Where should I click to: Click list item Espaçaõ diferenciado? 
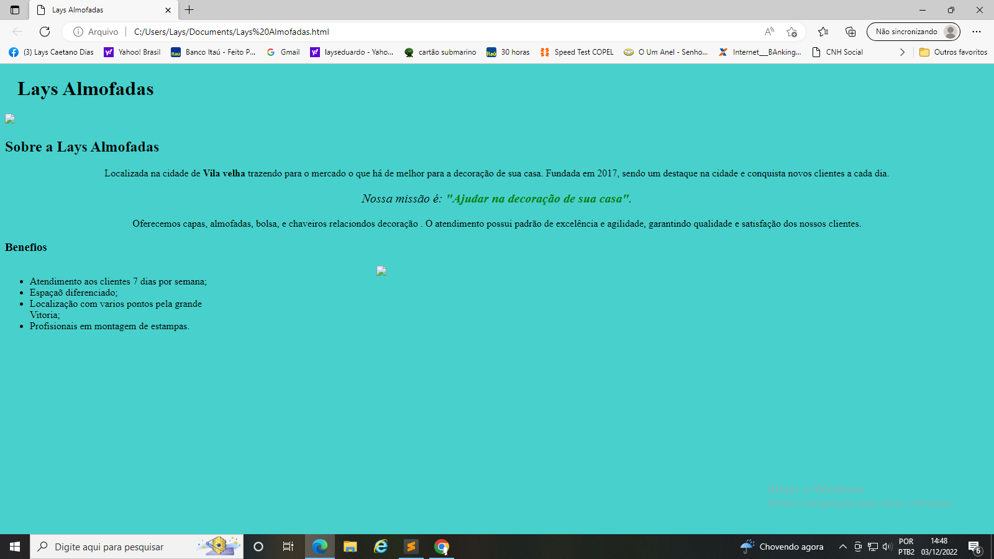coord(73,293)
